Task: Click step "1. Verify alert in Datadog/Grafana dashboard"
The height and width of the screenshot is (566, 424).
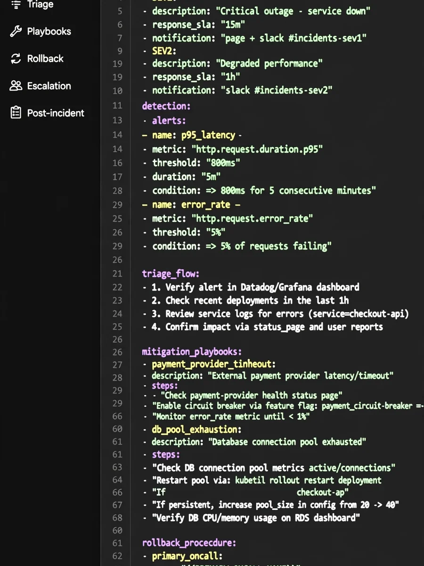Action: (251, 287)
